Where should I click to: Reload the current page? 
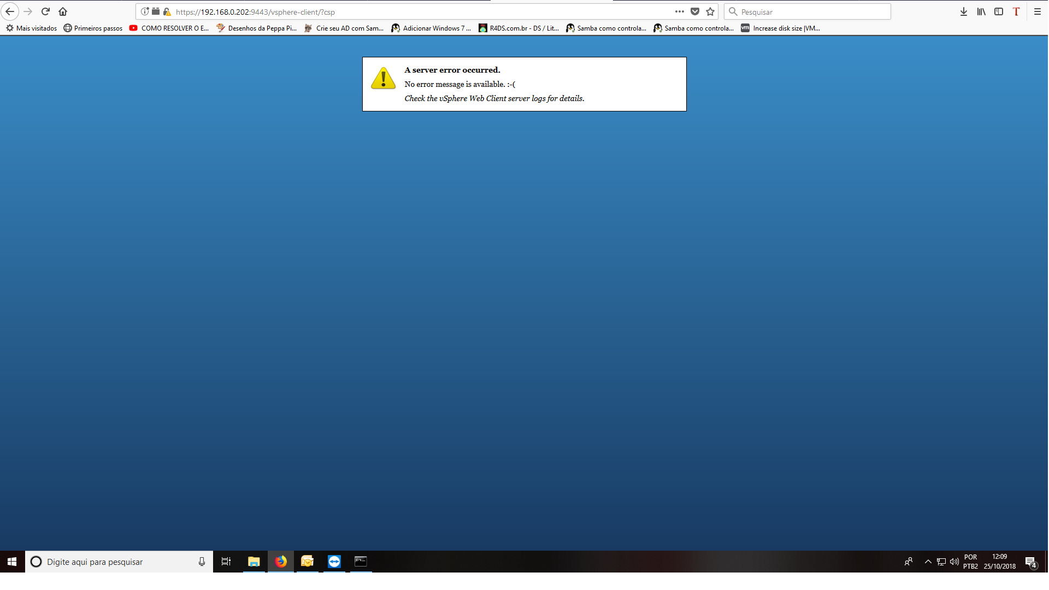tap(46, 11)
